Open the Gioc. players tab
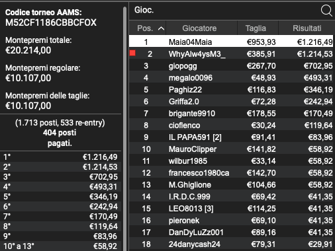This screenshot has height=251, width=335. coord(144,10)
